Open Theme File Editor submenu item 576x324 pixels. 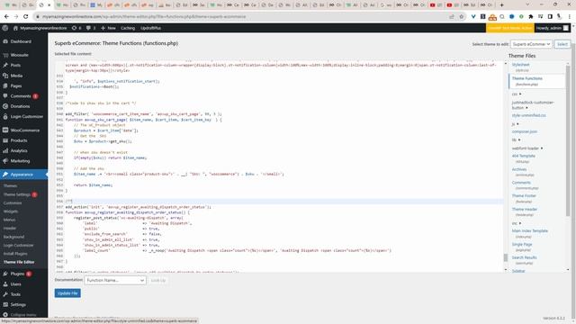tap(19, 262)
